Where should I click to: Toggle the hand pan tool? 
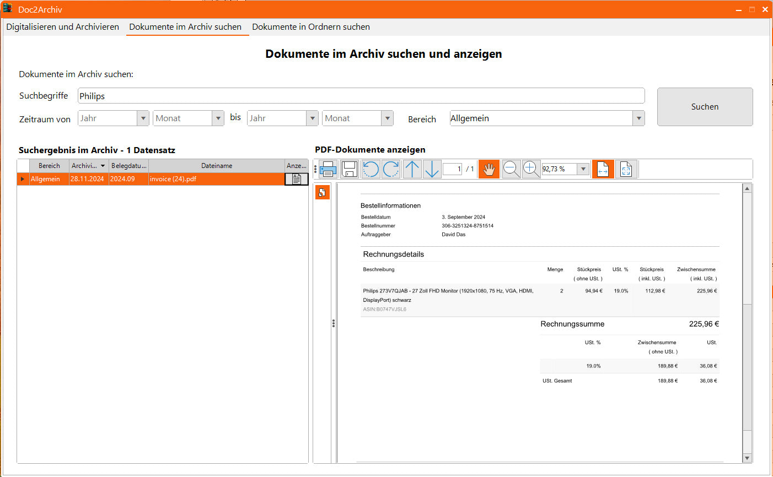pyautogui.click(x=489, y=169)
